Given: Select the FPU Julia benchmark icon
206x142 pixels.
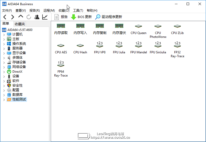Looking at the screenshot, I should coord(119,45).
